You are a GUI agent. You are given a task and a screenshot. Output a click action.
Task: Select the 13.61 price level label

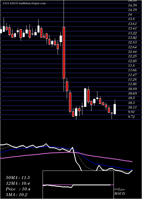tap(132, 24)
